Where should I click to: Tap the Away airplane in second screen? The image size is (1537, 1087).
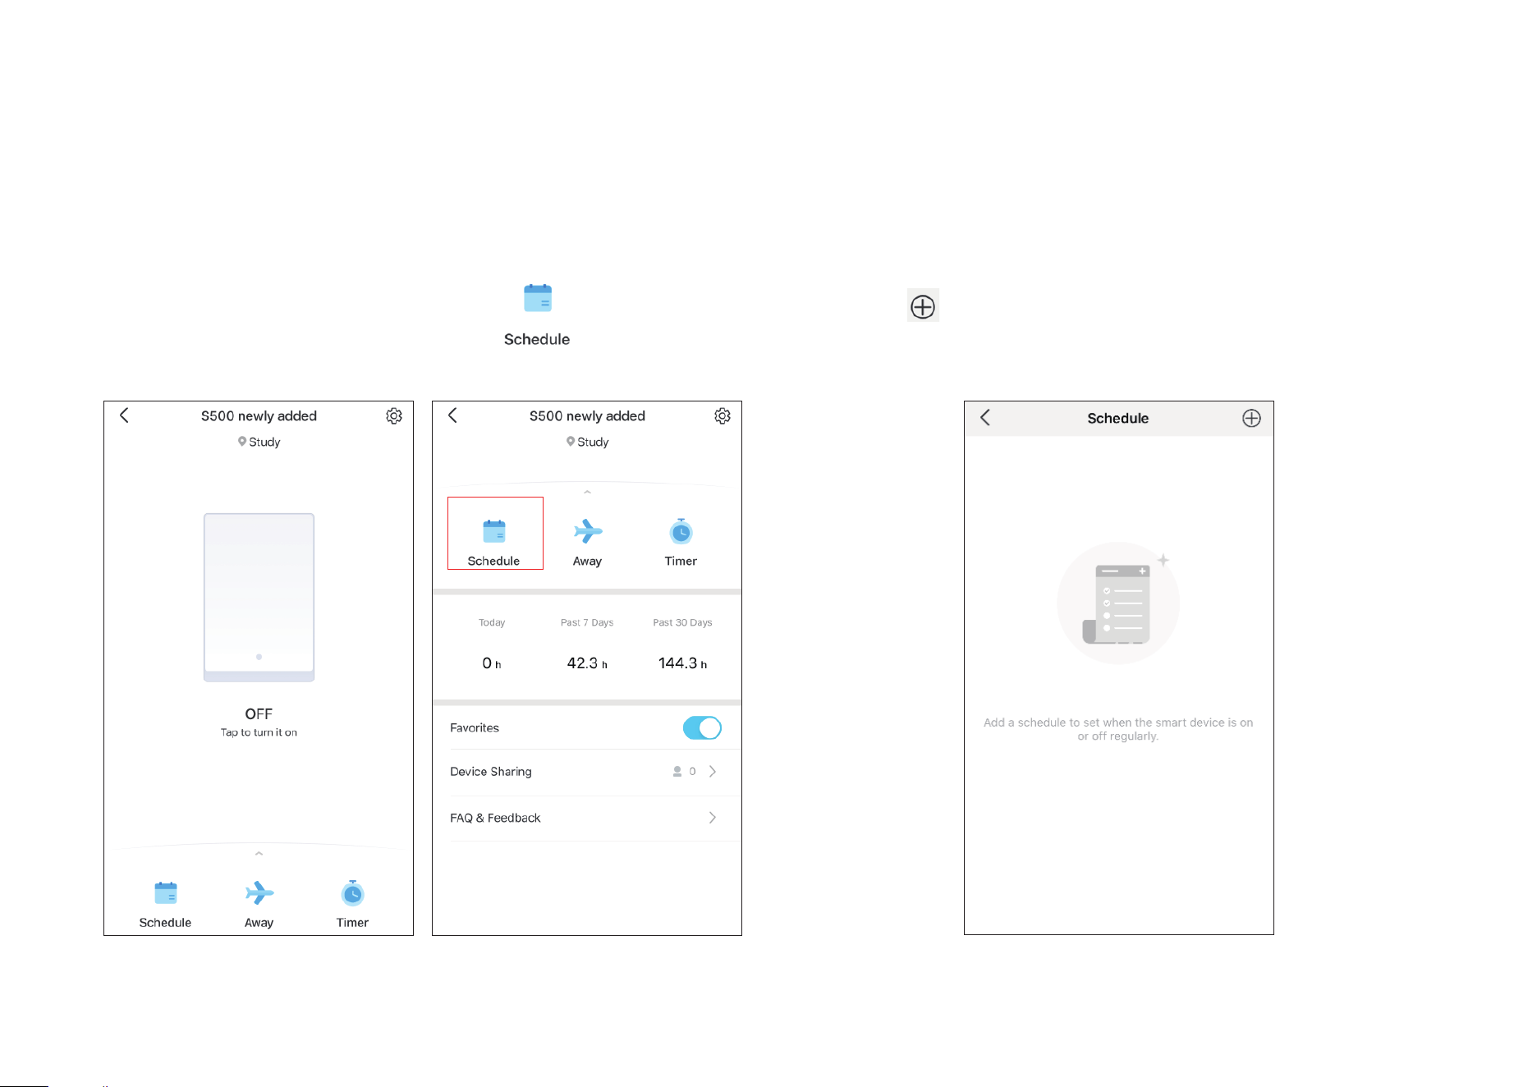pos(588,531)
